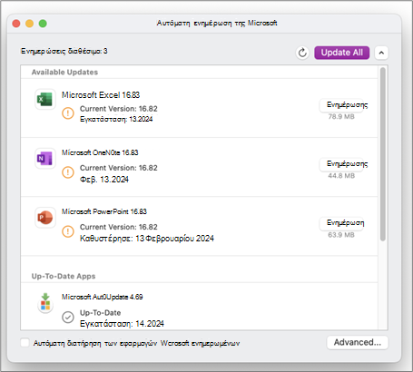The width and height of the screenshot is (413, 372).
Task: Enable automatically keeping Microsoft apps updated checkbox
Action: tap(25, 343)
